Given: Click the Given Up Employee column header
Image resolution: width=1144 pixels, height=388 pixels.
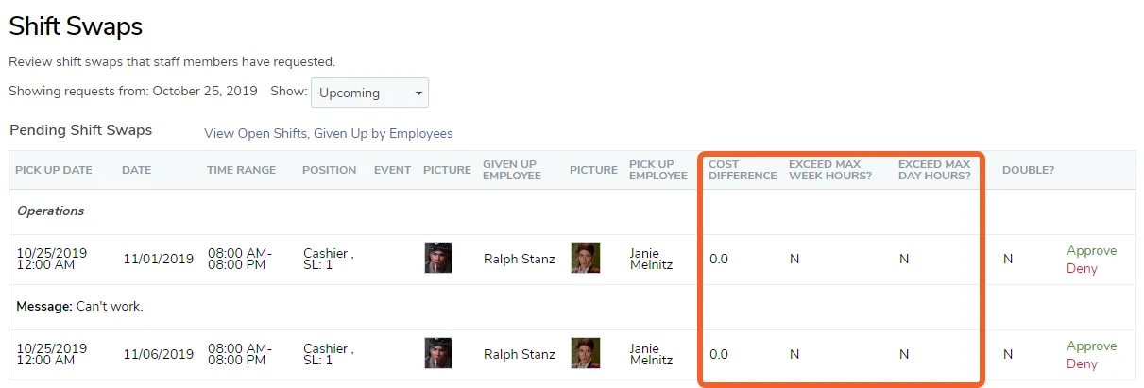Looking at the screenshot, I should click(511, 170).
